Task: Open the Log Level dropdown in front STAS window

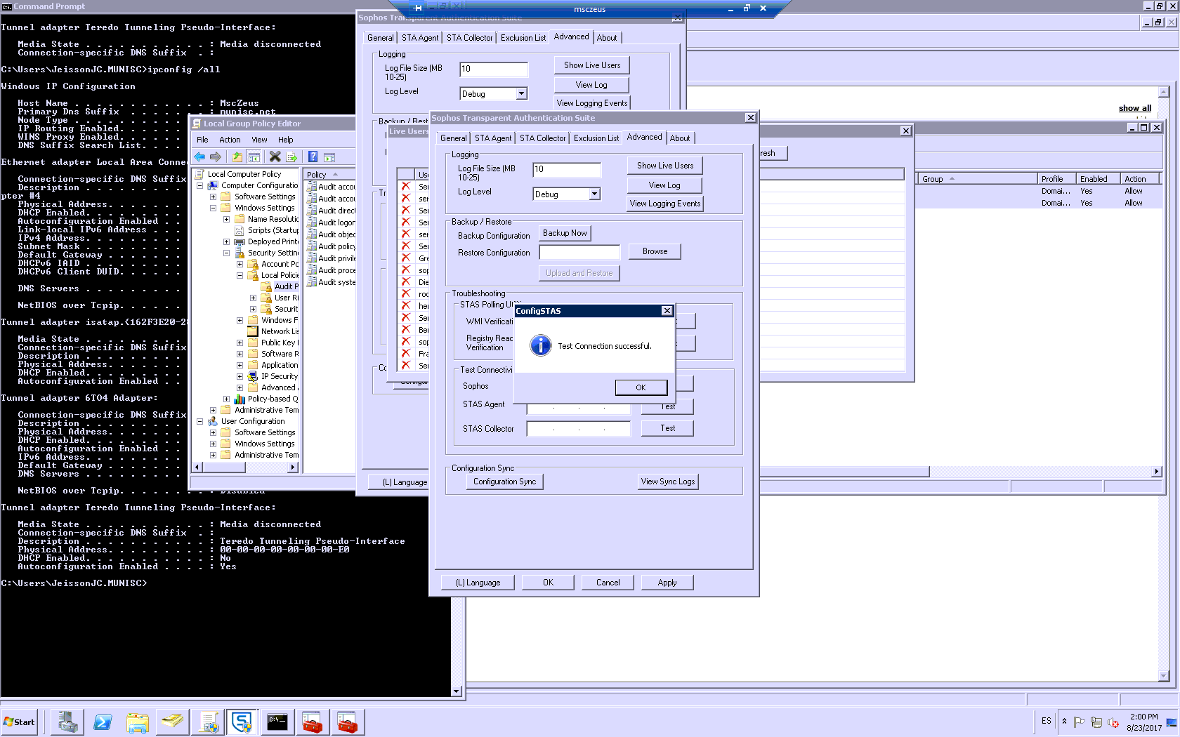Action: pyautogui.click(x=594, y=194)
